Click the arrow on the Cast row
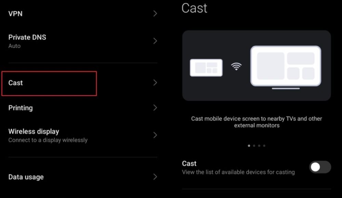Image resolution: width=342 pixels, height=198 pixels. point(155,83)
